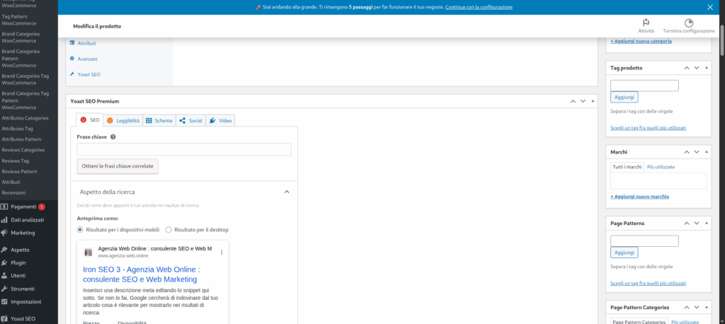Move Yoast SEO Premium panel down
This screenshot has width=725, height=324.
tap(583, 100)
